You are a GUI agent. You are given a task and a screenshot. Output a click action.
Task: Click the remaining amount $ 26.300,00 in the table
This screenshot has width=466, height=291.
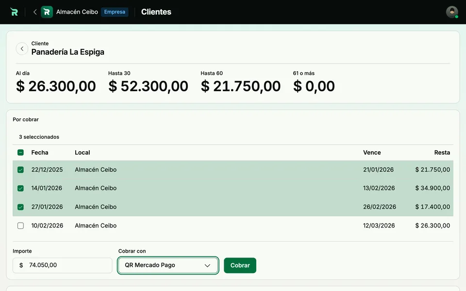click(433, 226)
